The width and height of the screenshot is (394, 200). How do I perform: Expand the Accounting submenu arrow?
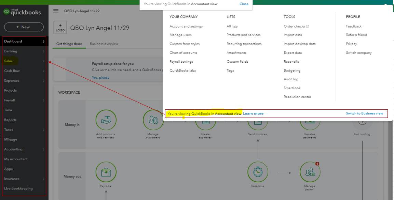tap(43, 149)
